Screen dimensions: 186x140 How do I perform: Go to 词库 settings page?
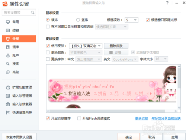[19, 47]
